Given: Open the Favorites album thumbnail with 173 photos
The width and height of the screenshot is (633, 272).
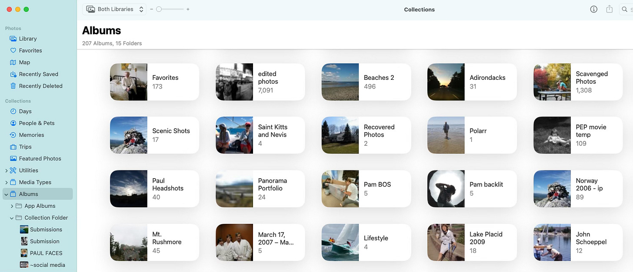Looking at the screenshot, I should 129,82.
